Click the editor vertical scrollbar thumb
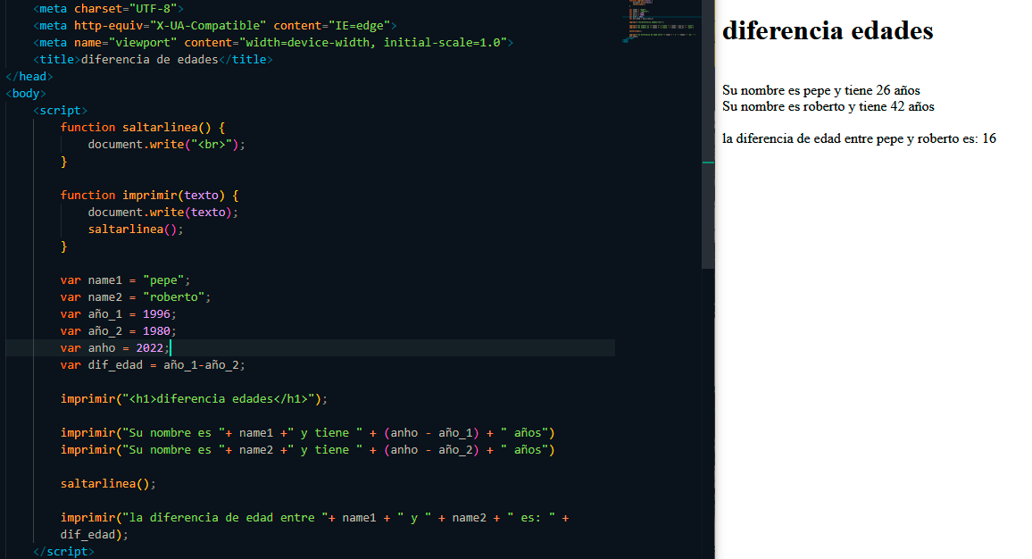 708,134
